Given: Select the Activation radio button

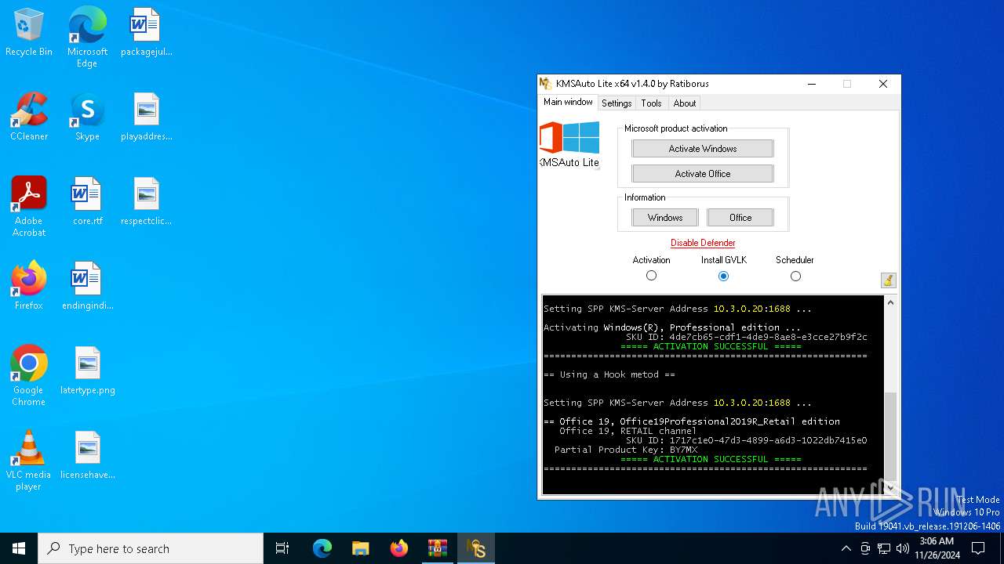Looking at the screenshot, I should coord(651,276).
